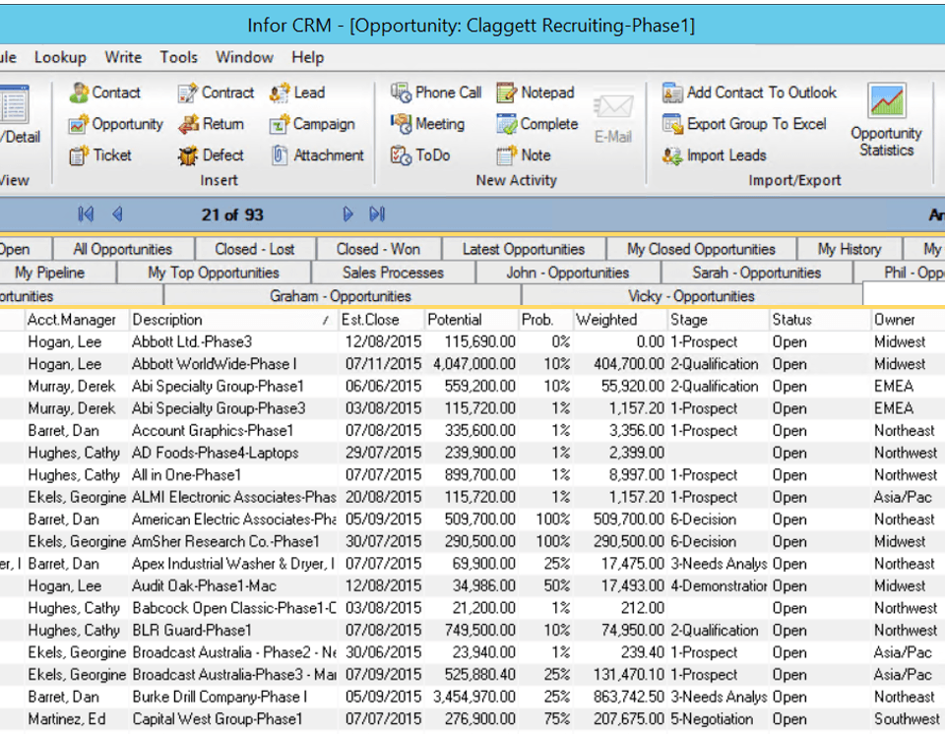Viewport: 945px width, 734px height.
Task: Open the Tools menu
Action: click(x=178, y=57)
